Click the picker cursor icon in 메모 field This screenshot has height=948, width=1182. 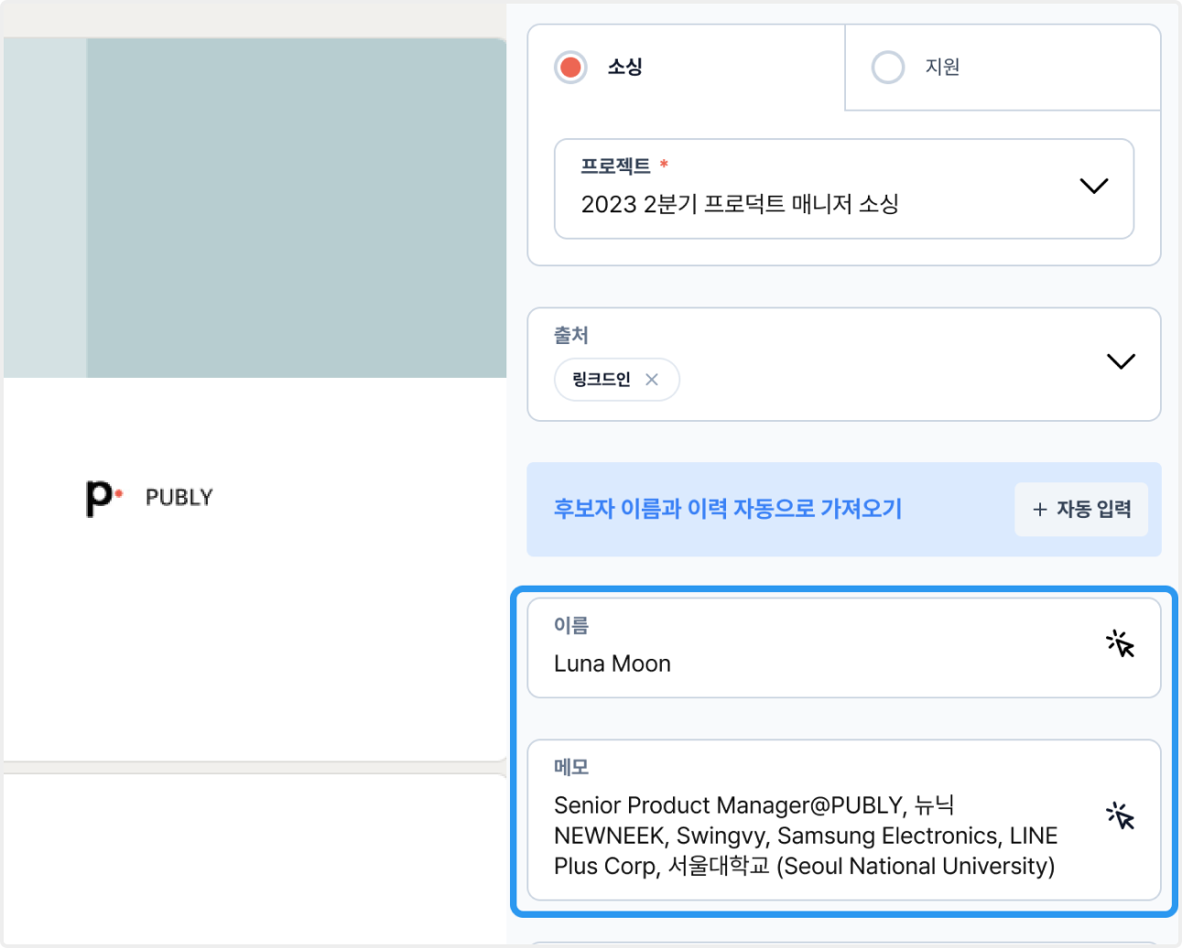1121,815
